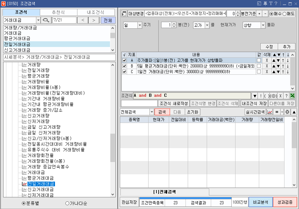Uncheck condition A checkbox
The height and width of the screenshot is (209, 299).
pyautogui.click(x=124, y=60)
